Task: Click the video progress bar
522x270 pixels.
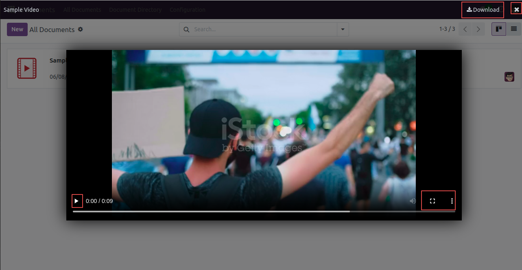Action: (x=264, y=212)
